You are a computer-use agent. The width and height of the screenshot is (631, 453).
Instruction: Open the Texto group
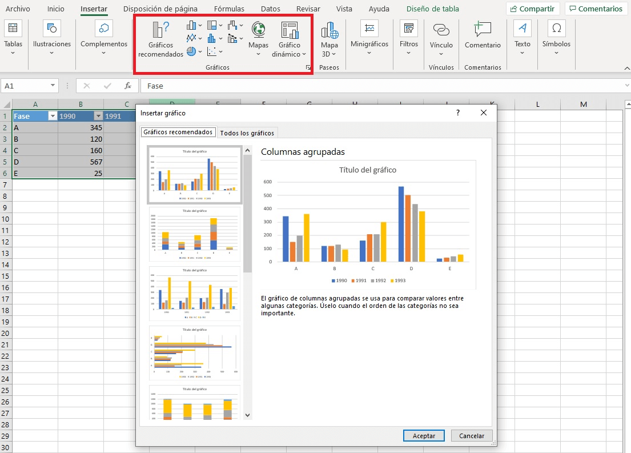coord(523,38)
